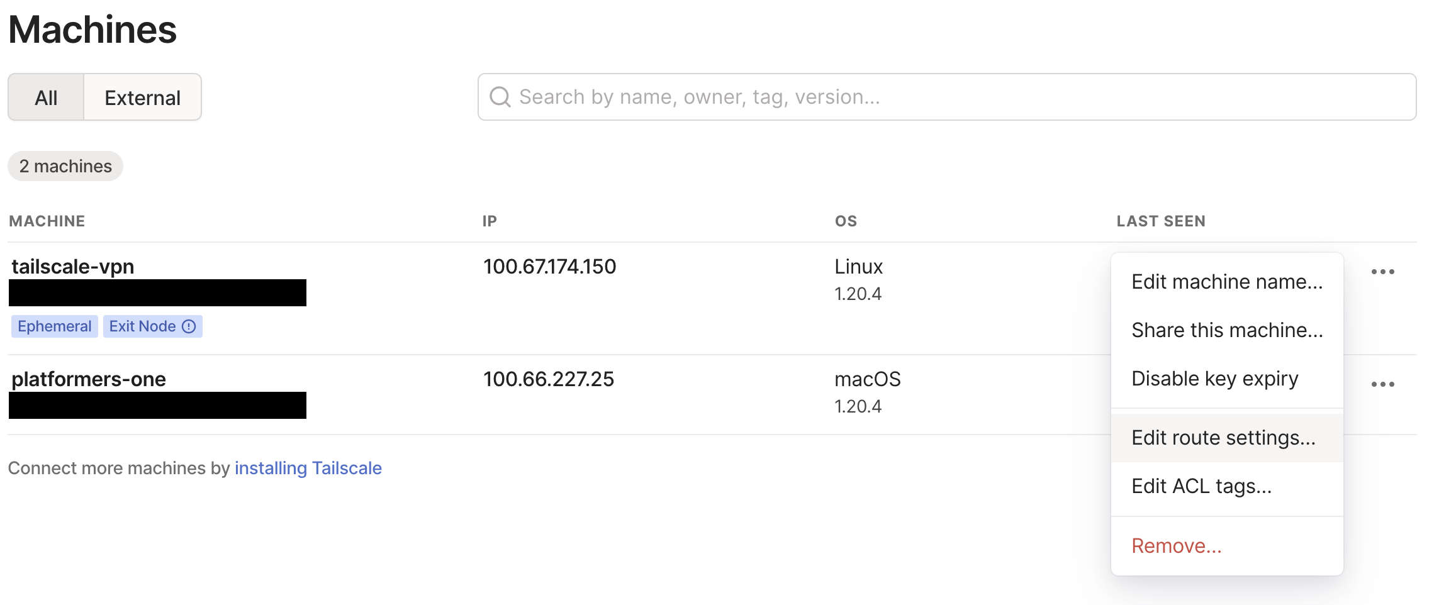Open the platformers-one three-dot menu
The height and width of the screenshot is (605, 1456).
(x=1382, y=384)
